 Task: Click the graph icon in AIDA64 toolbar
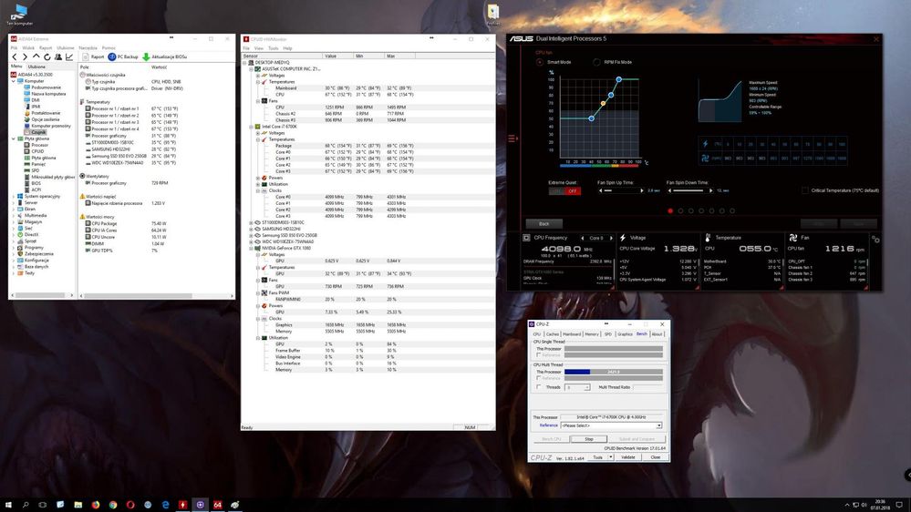pos(69,56)
